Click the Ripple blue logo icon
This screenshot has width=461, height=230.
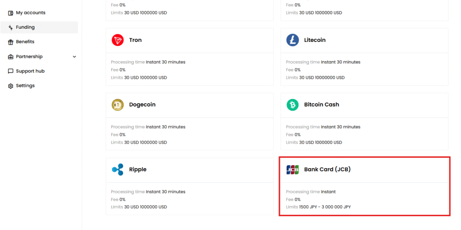pos(118,170)
